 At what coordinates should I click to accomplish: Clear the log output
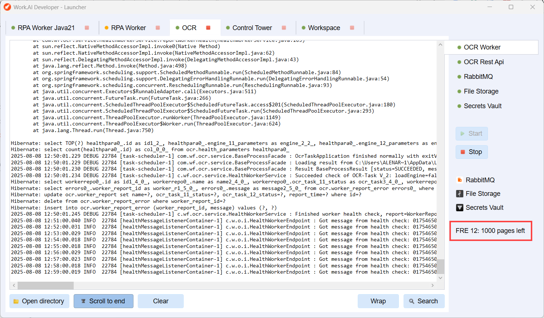coord(161,301)
